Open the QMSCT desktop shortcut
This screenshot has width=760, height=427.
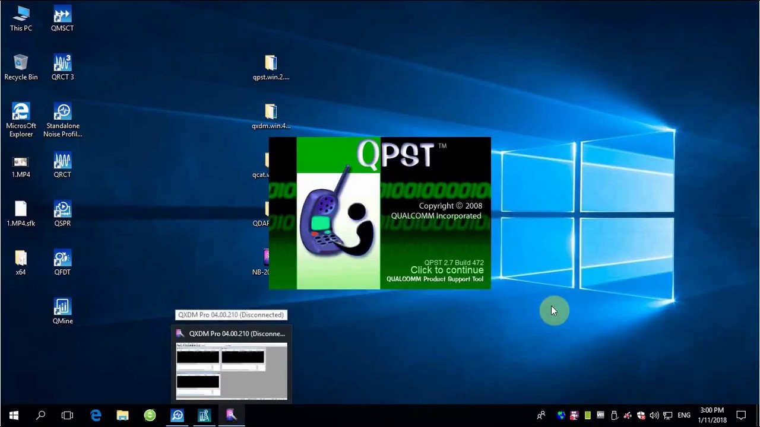click(62, 18)
